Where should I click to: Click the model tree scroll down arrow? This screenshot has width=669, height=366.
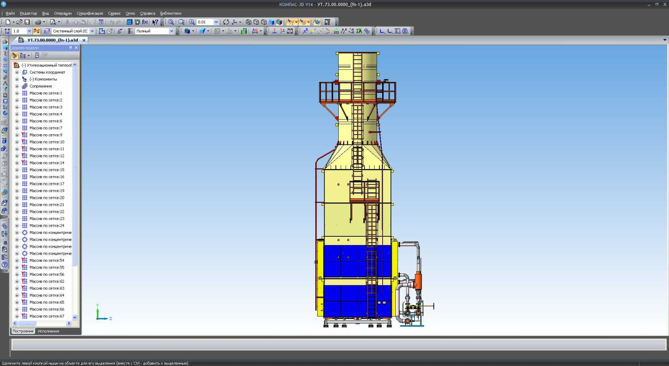point(75,317)
